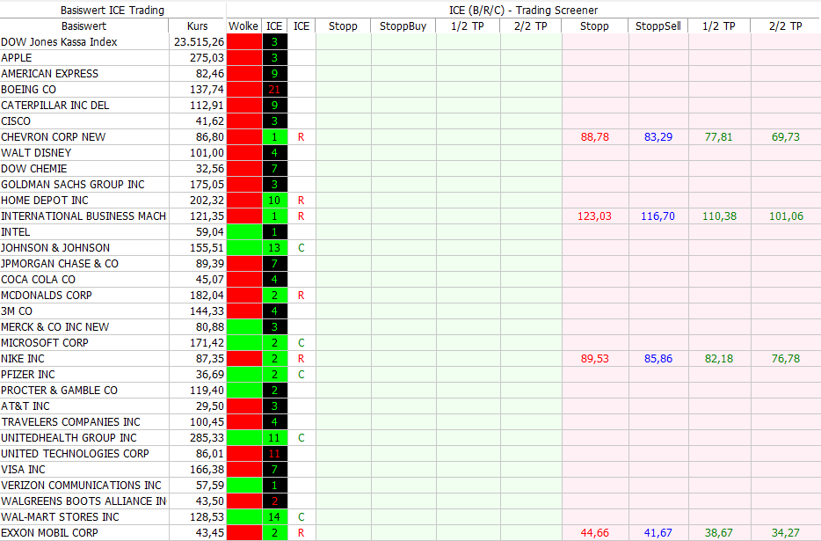The width and height of the screenshot is (821, 541).
Task: Click Chevron's red Stopp value 88,78
Action: [x=595, y=137]
